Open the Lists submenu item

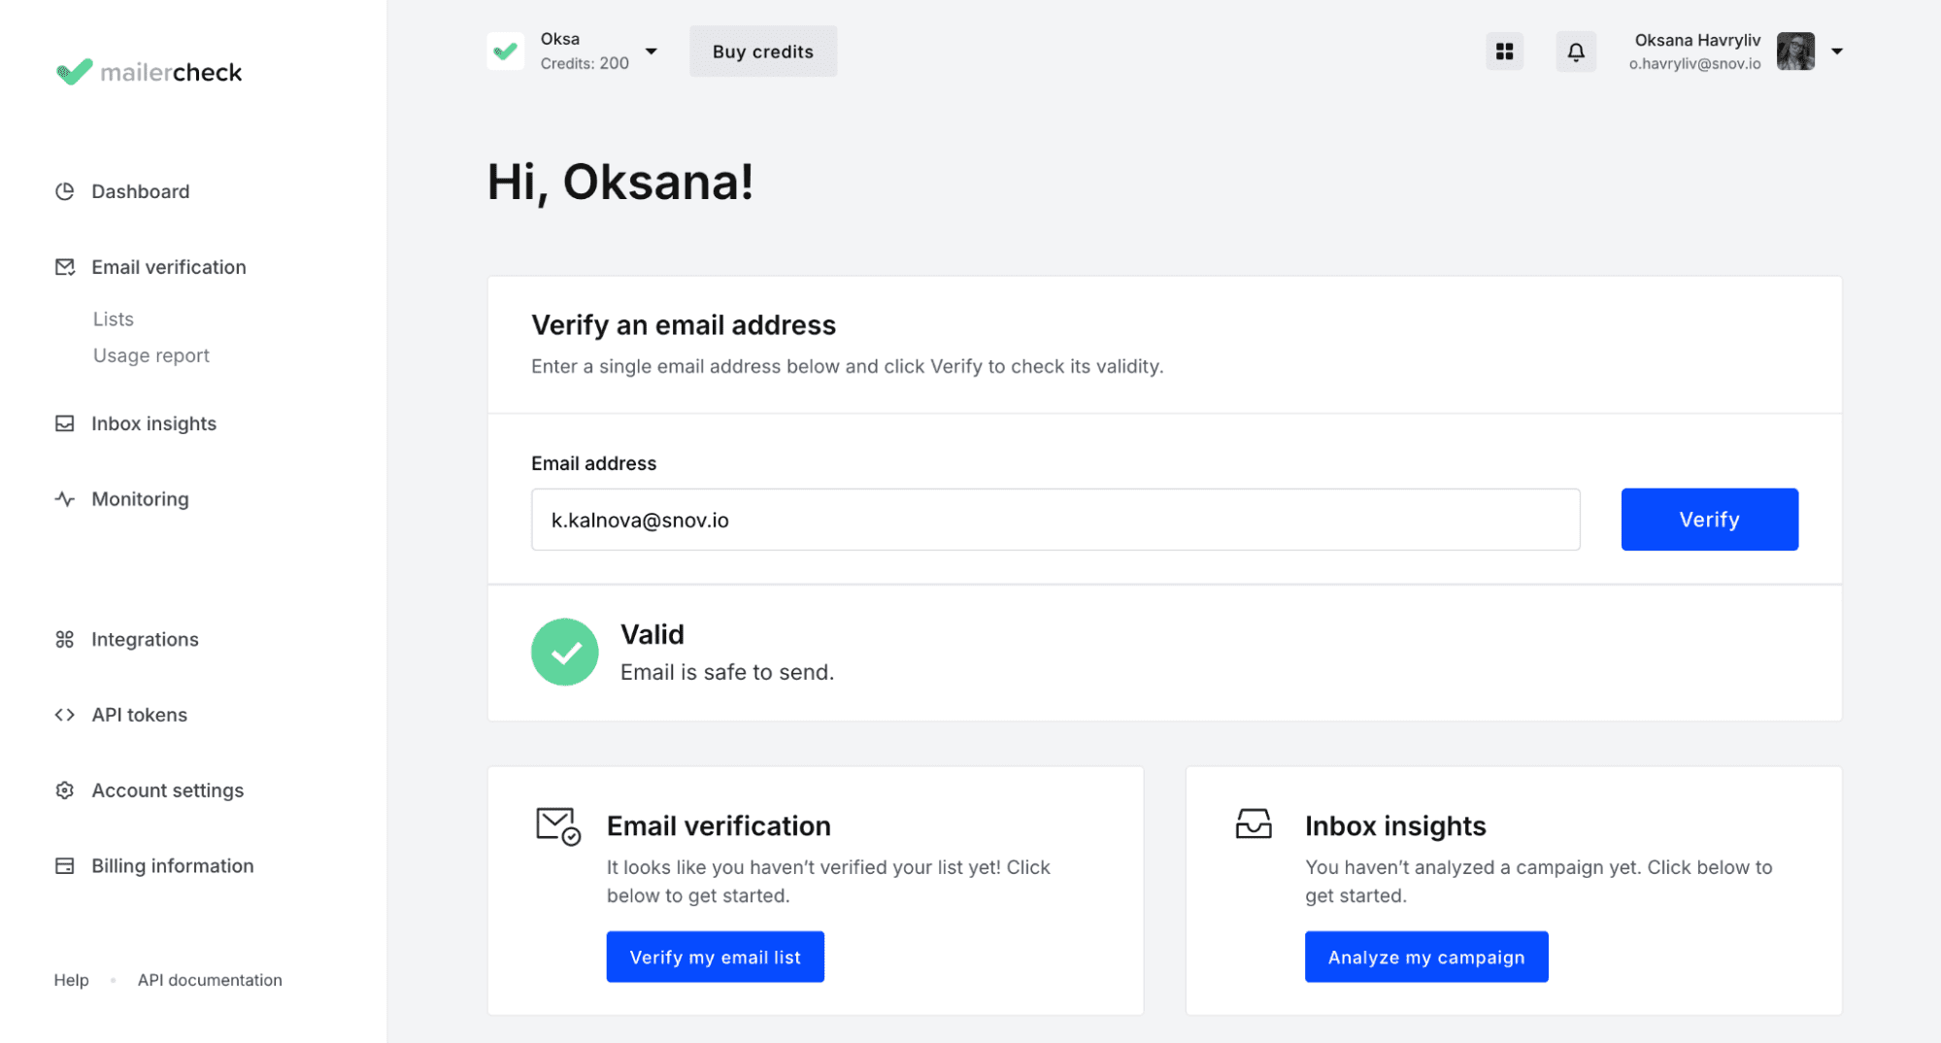click(x=114, y=320)
